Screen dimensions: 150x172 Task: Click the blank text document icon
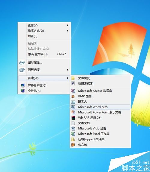click(73, 123)
